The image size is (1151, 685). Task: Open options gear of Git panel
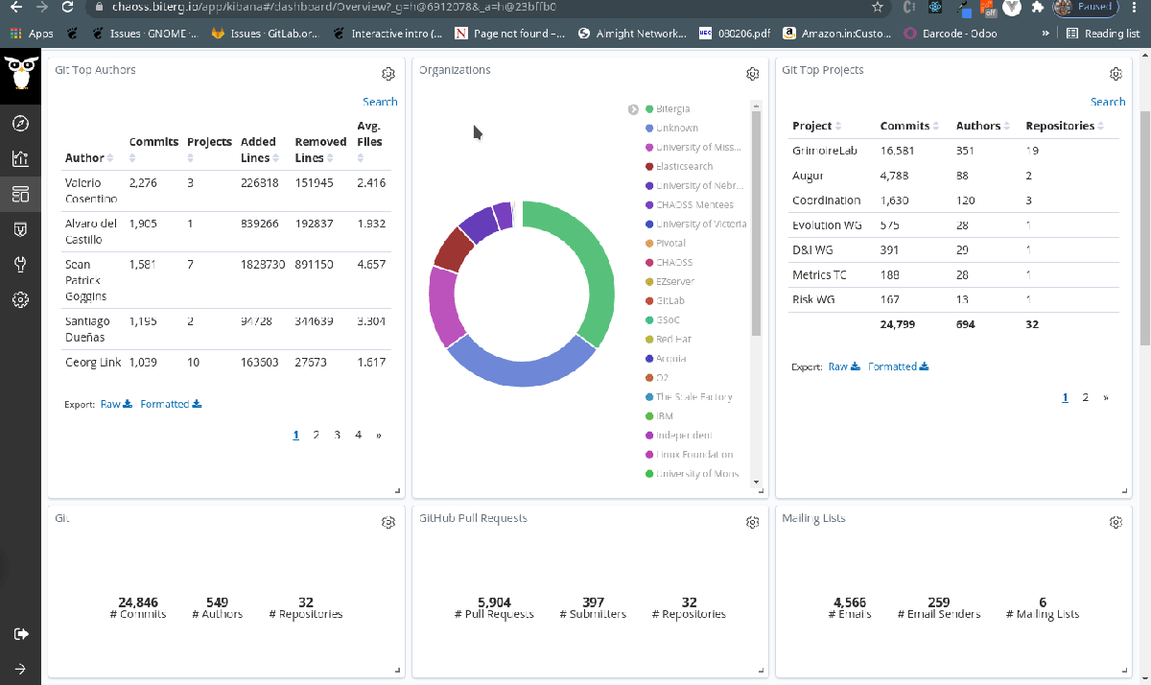pyautogui.click(x=388, y=522)
